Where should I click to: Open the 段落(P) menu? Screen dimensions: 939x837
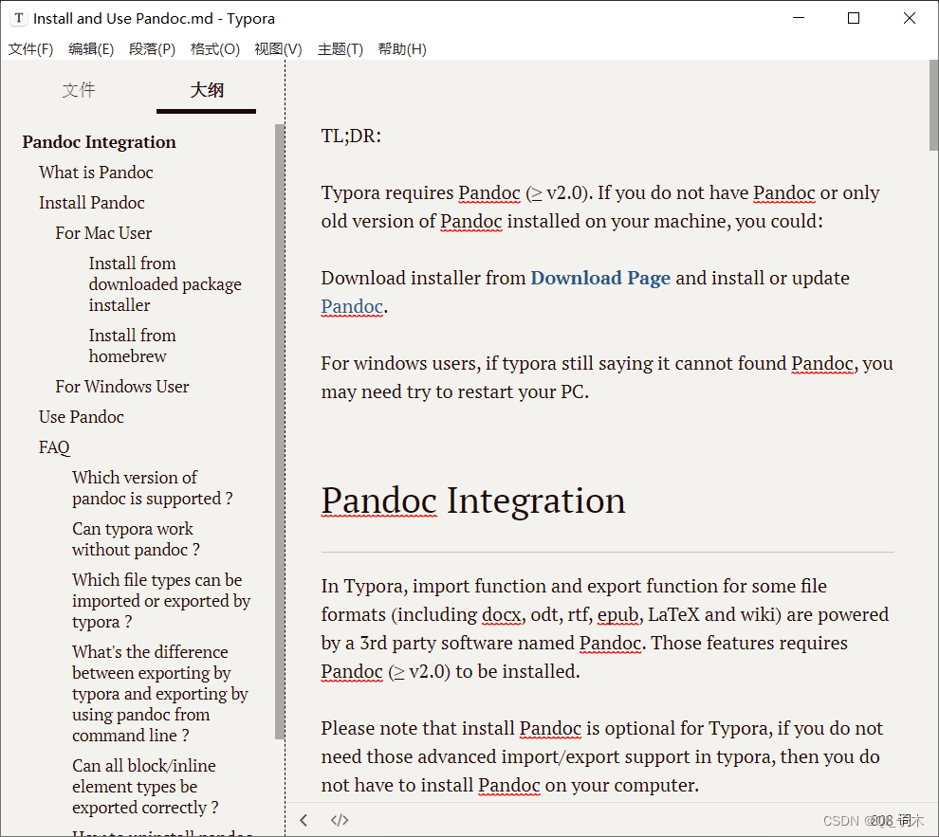[x=152, y=49]
